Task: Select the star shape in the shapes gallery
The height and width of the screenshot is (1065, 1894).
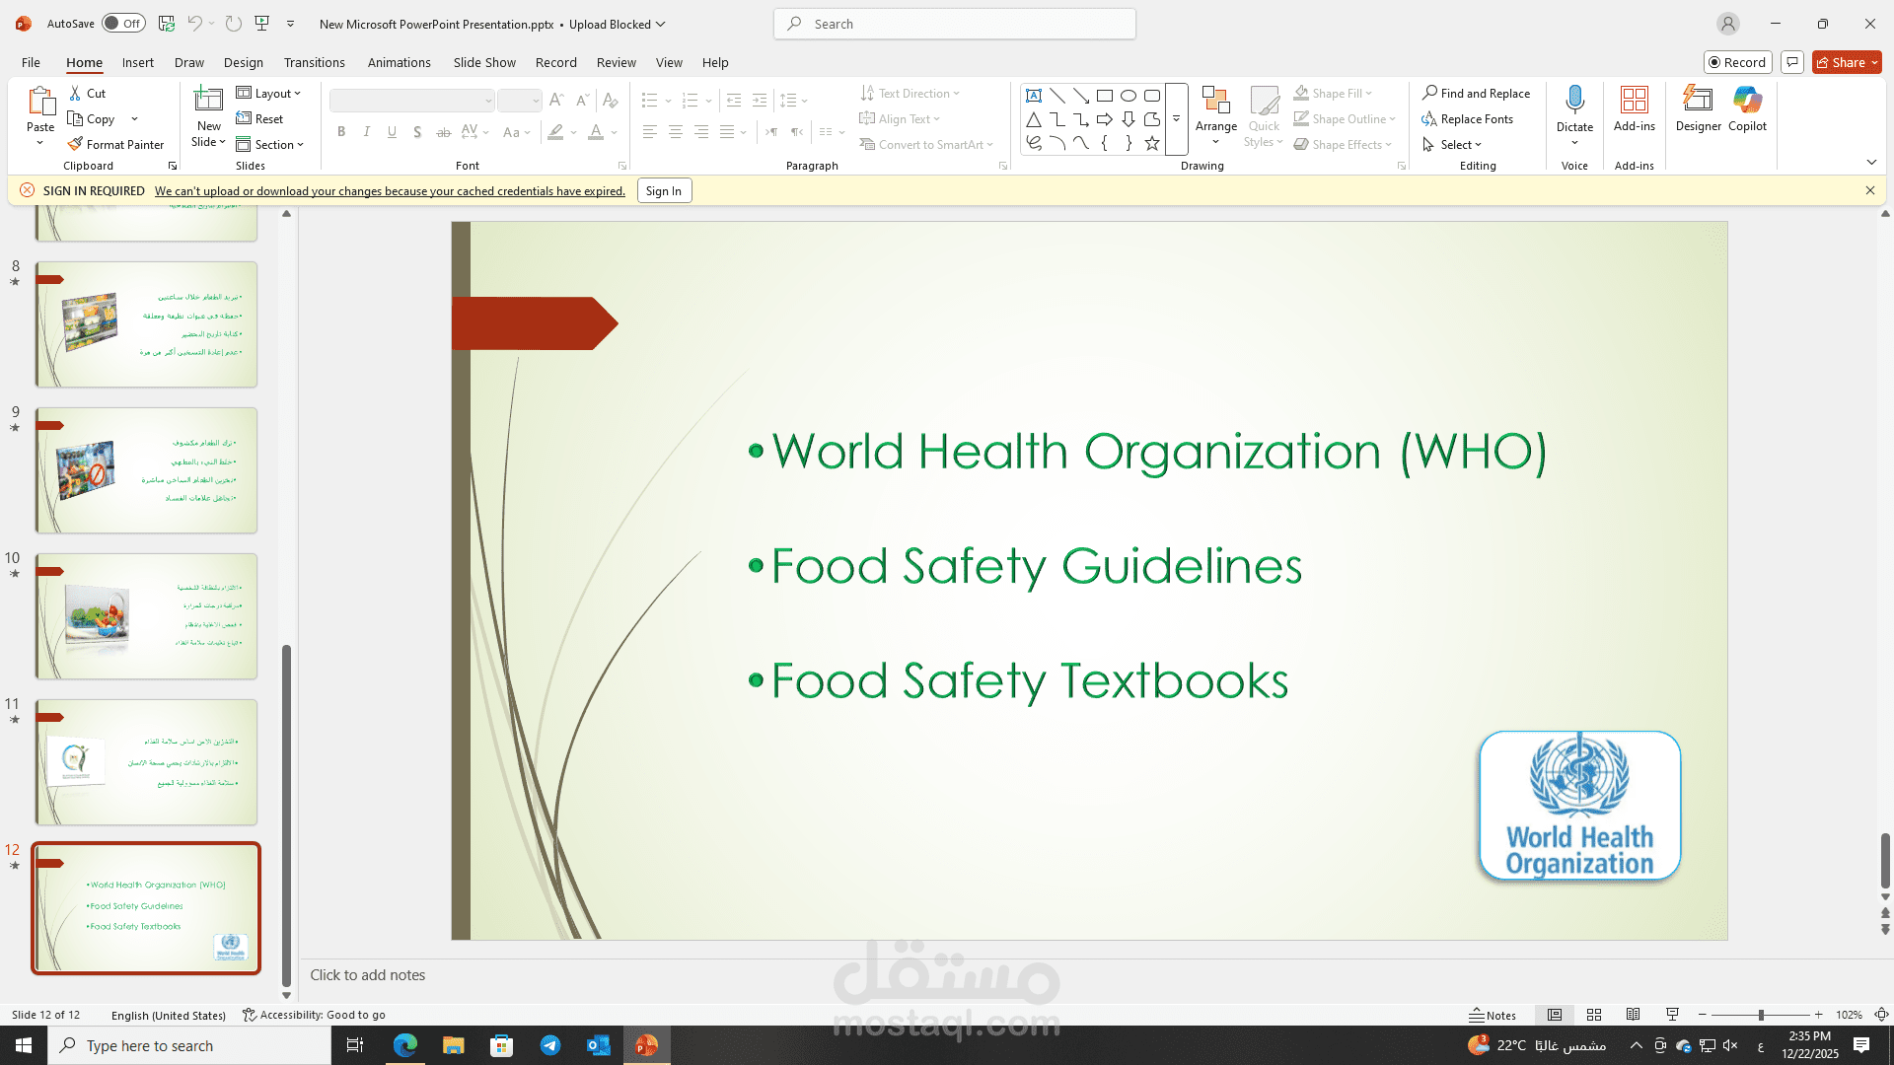Action: coord(1151,144)
